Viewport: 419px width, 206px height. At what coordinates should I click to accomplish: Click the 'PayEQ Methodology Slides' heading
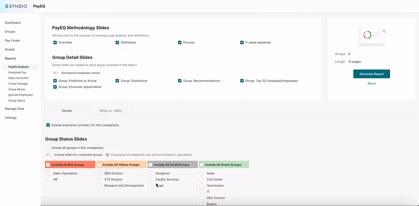pos(81,28)
